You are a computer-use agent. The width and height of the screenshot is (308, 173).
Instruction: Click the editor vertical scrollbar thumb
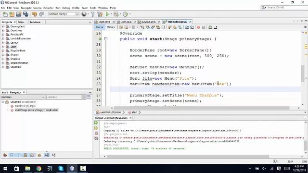303,74
